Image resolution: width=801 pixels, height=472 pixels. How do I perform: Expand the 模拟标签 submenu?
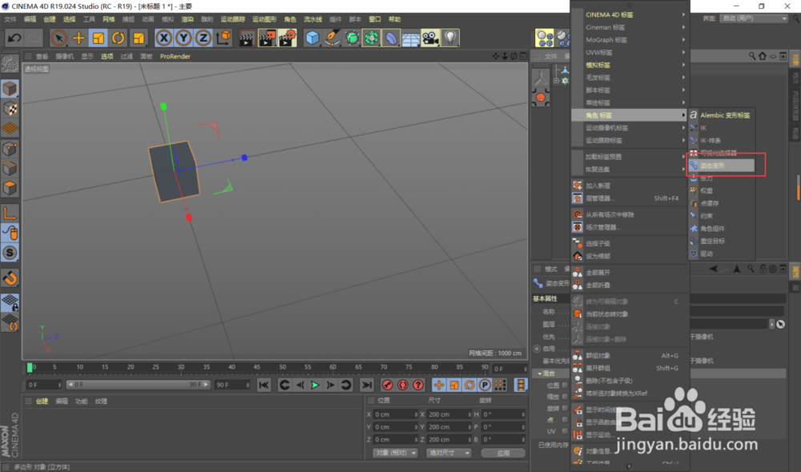pyautogui.click(x=630, y=65)
